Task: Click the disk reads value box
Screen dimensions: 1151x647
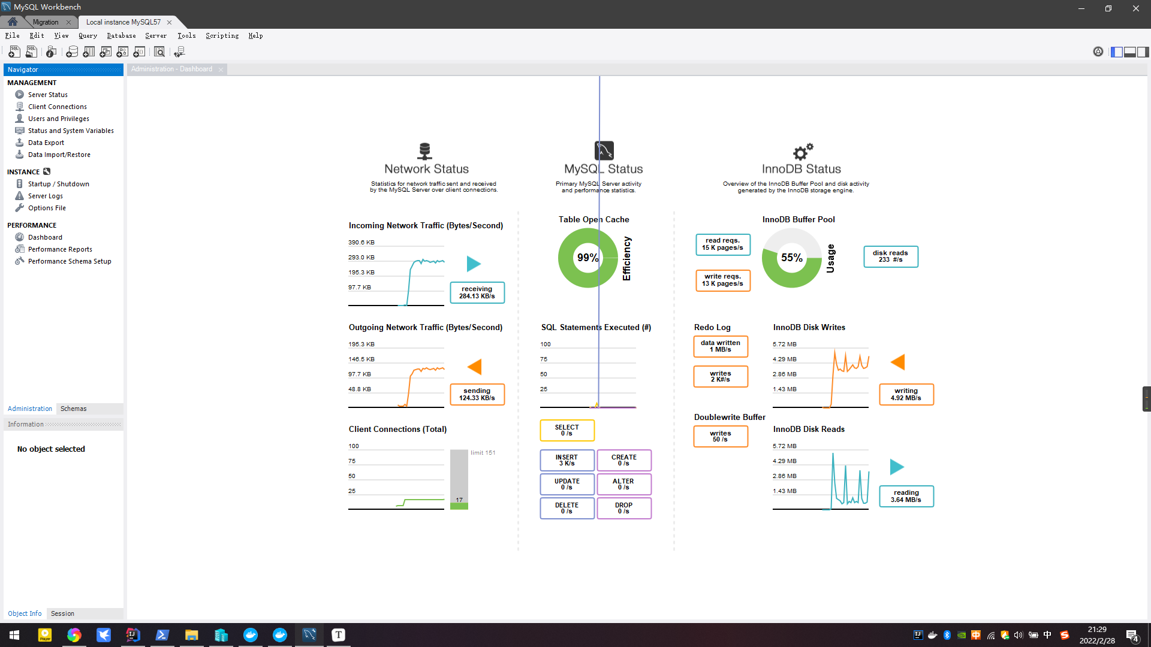Action: click(x=891, y=256)
